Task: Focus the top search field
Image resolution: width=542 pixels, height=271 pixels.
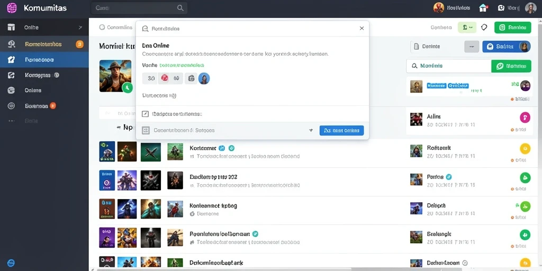Action: 139,8
